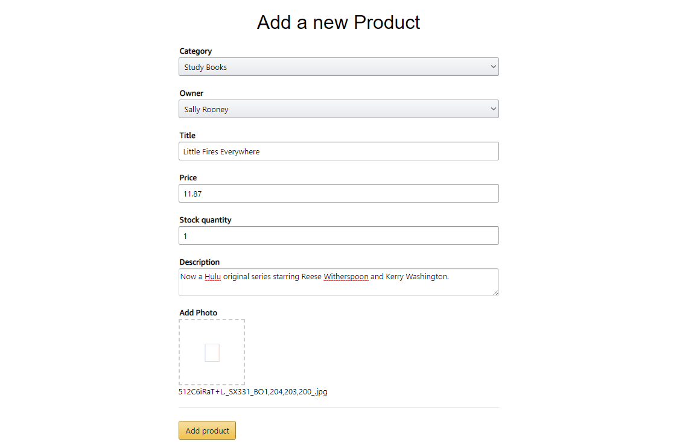The height and width of the screenshot is (442, 677).
Task: Click the chevron arrow on Owner select
Action: coord(493,109)
